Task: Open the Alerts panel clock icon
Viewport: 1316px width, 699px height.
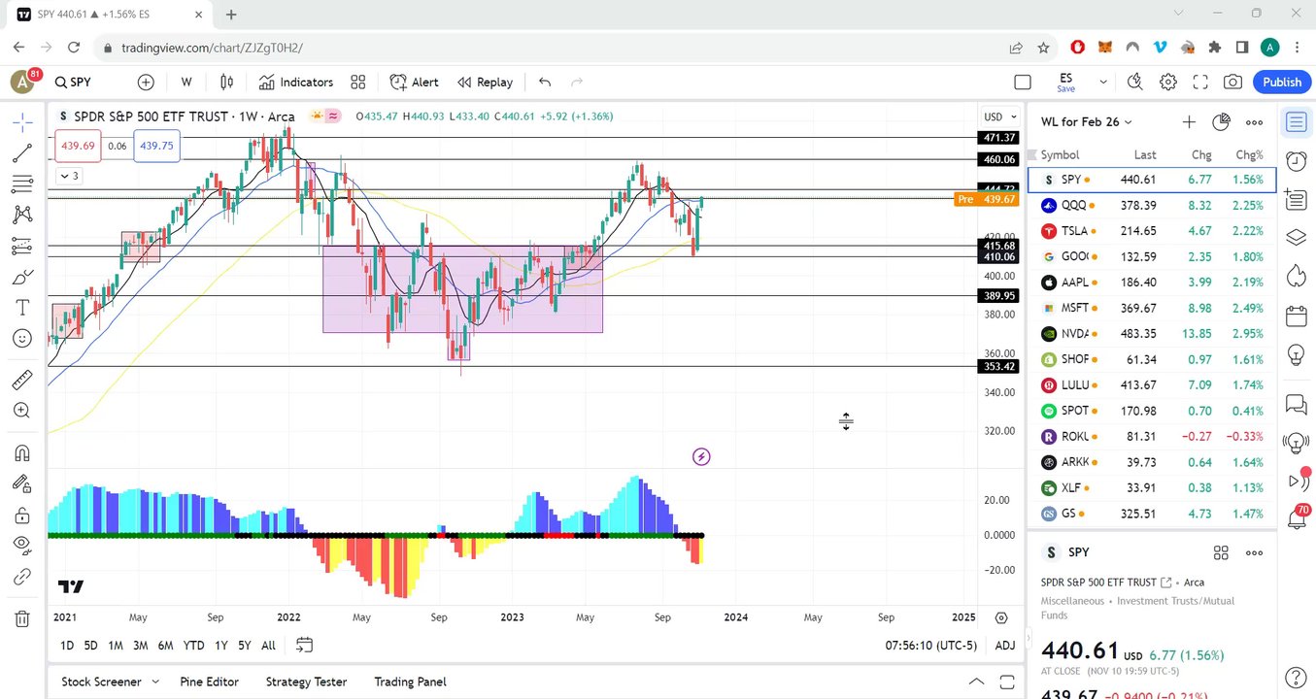Action: pos(1295,160)
